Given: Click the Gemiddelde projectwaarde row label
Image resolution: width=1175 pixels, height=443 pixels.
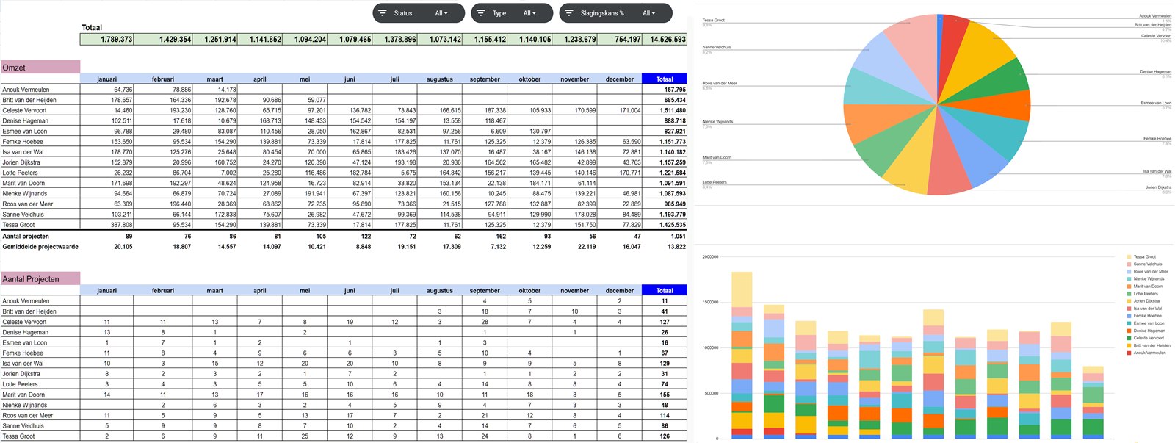Looking at the screenshot, I should [x=40, y=247].
